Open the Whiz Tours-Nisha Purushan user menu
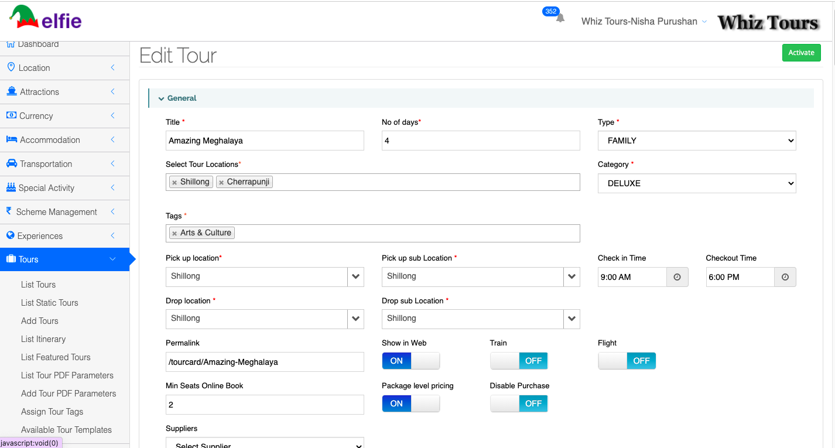This screenshot has height=448, width=835. click(x=644, y=22)
